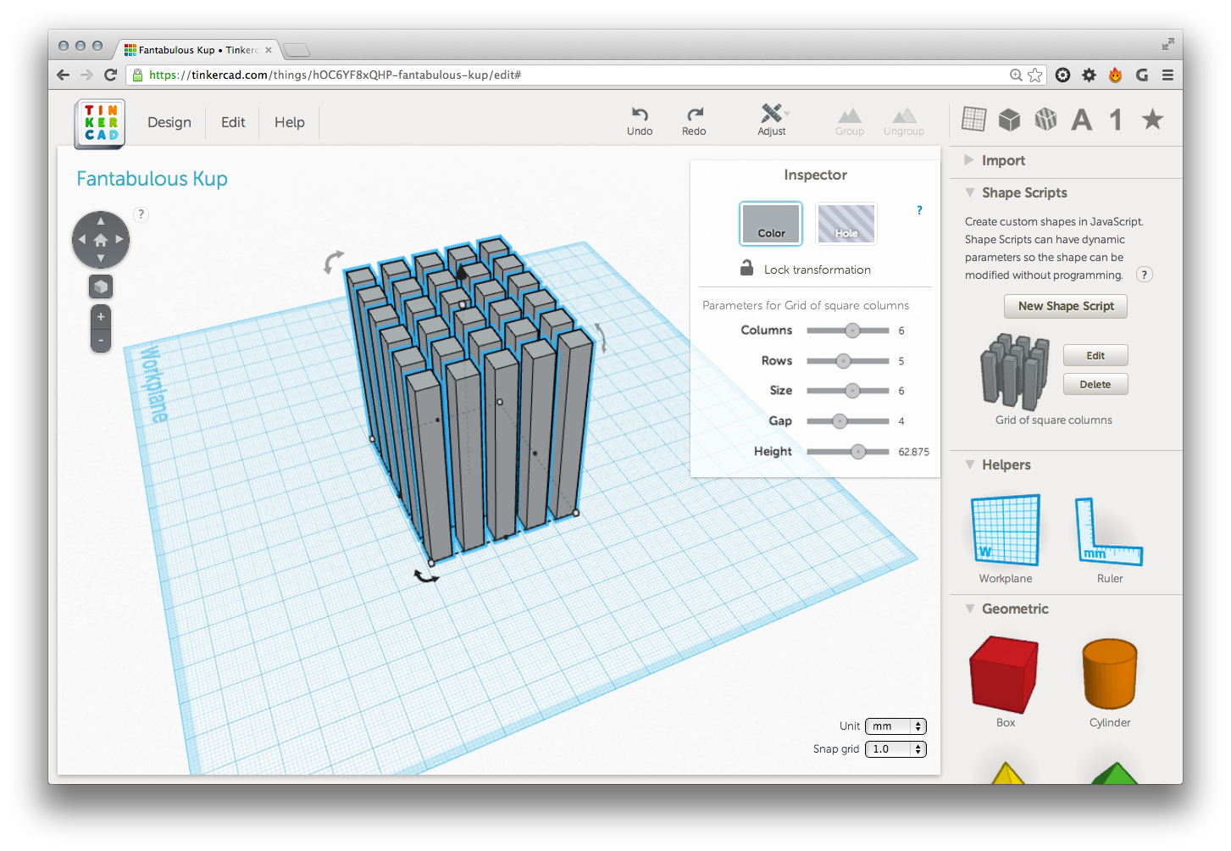The height and width of the screenshot is (851, 1231).
Task: Open the Snap grid dropdown
Action: pyautogui.click(x=896, y=749)
